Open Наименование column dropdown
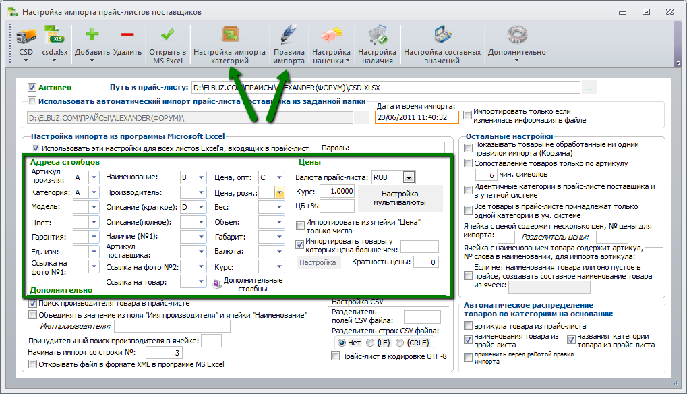This screenshot has height=394, width=687. 201,177
